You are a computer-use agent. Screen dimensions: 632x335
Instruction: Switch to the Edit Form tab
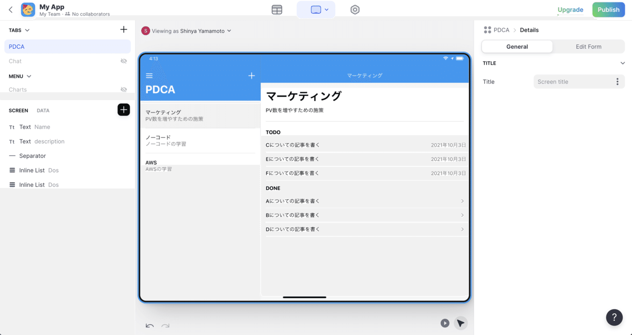point(589,46)
